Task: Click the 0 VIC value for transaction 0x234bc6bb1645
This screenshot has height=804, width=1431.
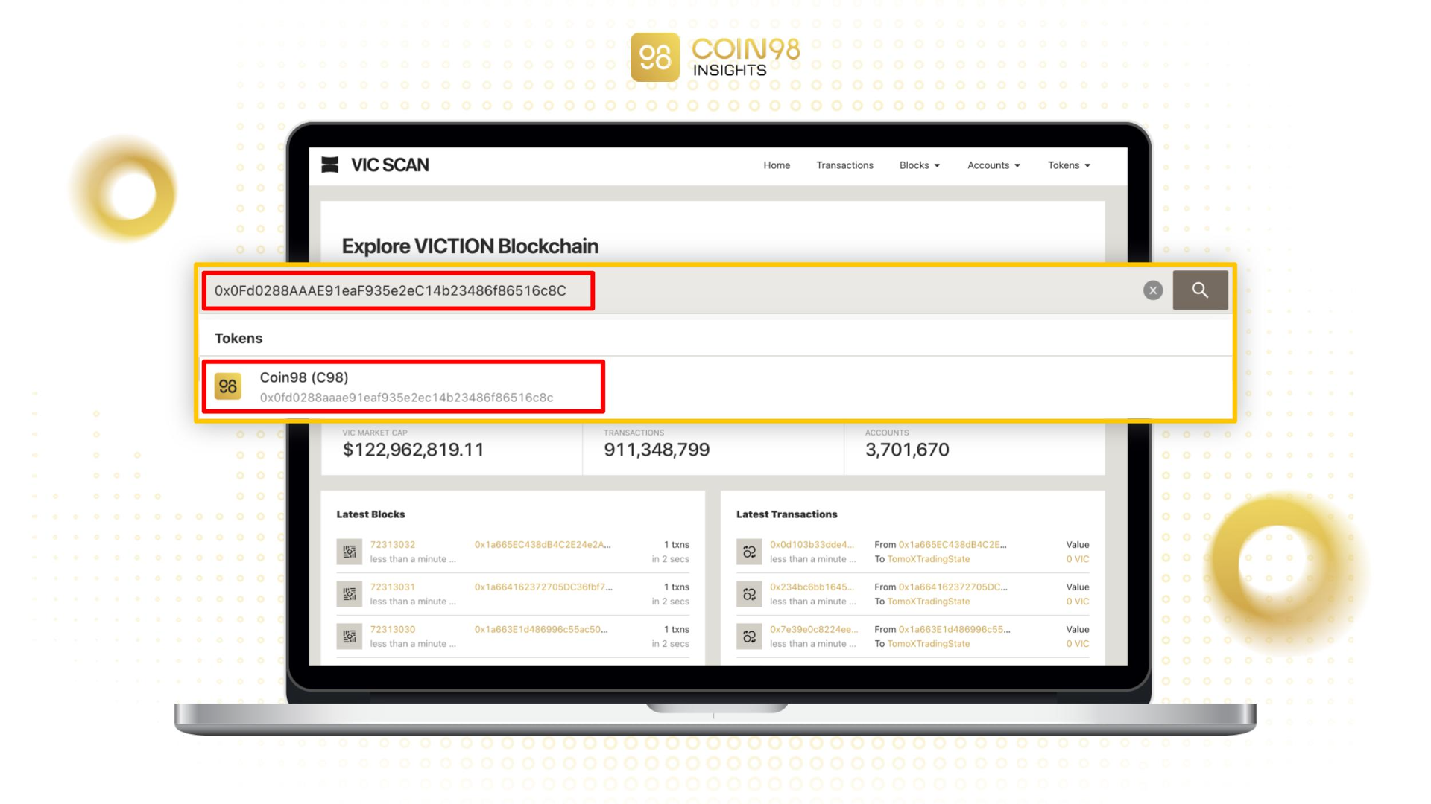Action: [x=1077, y=602]
